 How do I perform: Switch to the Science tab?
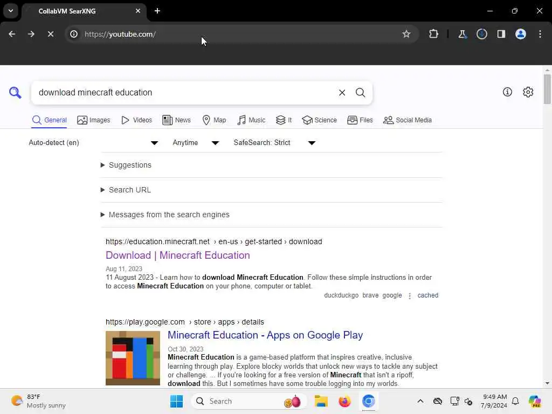[x=319, y=120]
